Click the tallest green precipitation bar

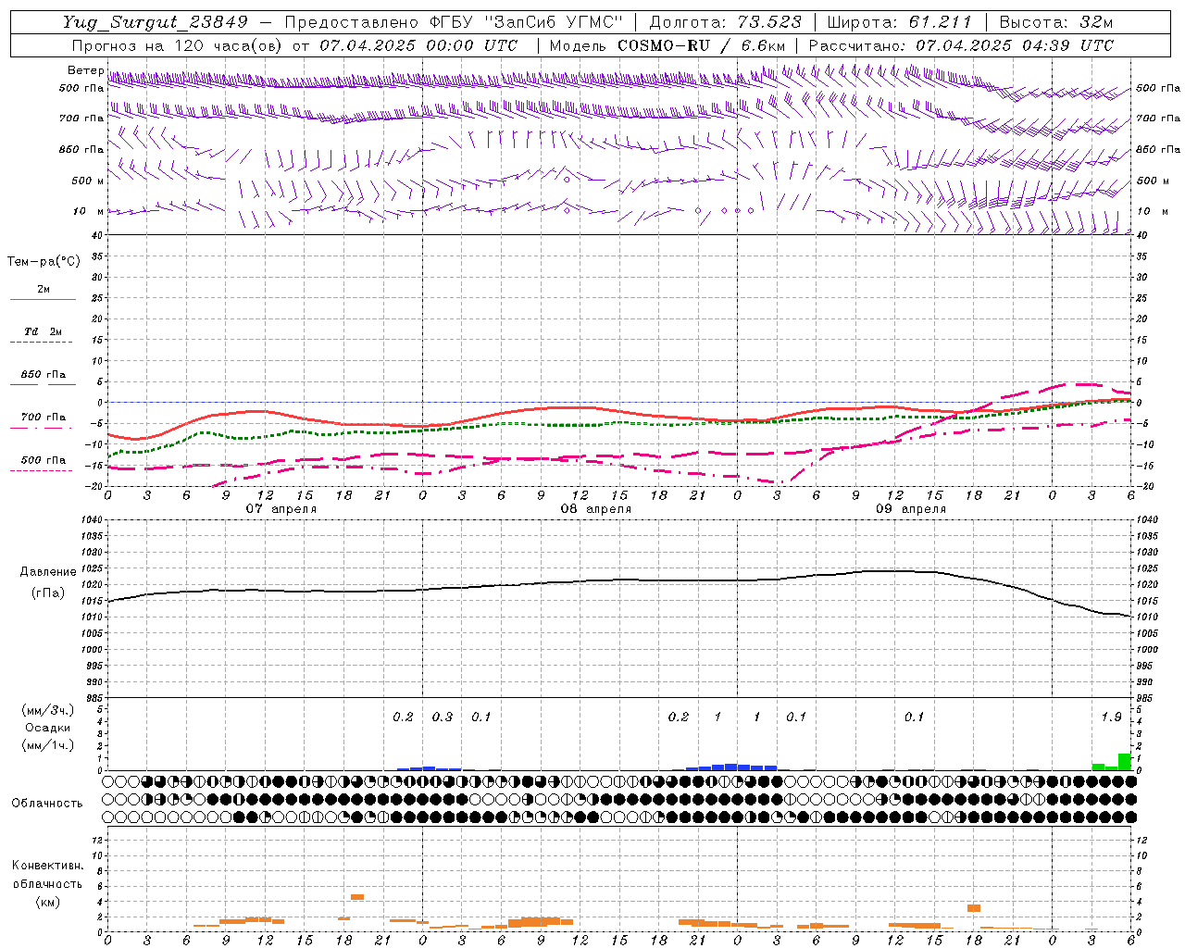pyautogui.click(x=1125, y=762)
